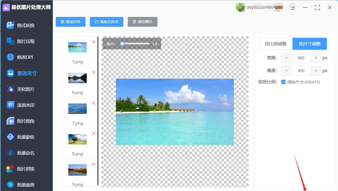Switch to the 按尺寸调整 tab
The image size is (338, 191).
click(310, 44)
